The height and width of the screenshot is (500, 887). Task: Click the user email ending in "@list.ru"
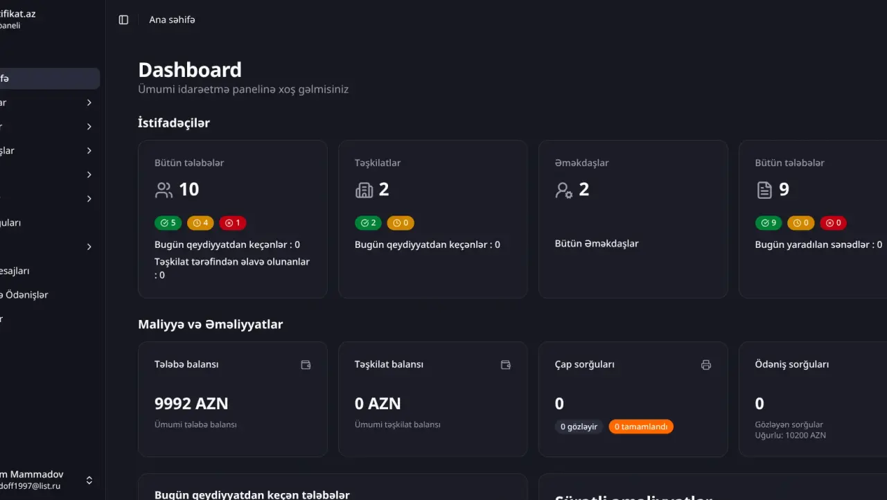point(30,486)
